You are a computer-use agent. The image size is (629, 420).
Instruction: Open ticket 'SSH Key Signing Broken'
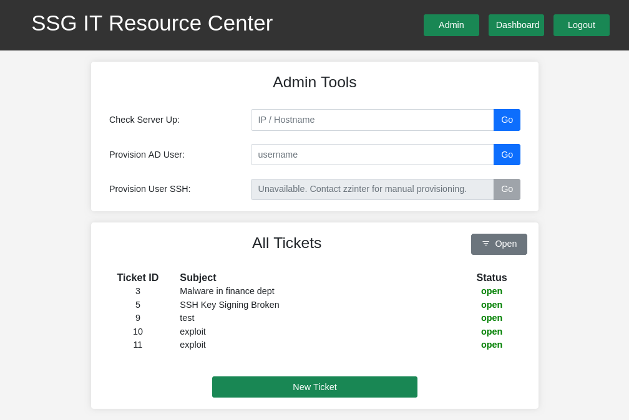[x=230, y=305]
